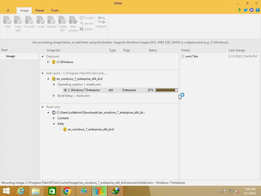Open the Windows Start button

pos(6,191)
